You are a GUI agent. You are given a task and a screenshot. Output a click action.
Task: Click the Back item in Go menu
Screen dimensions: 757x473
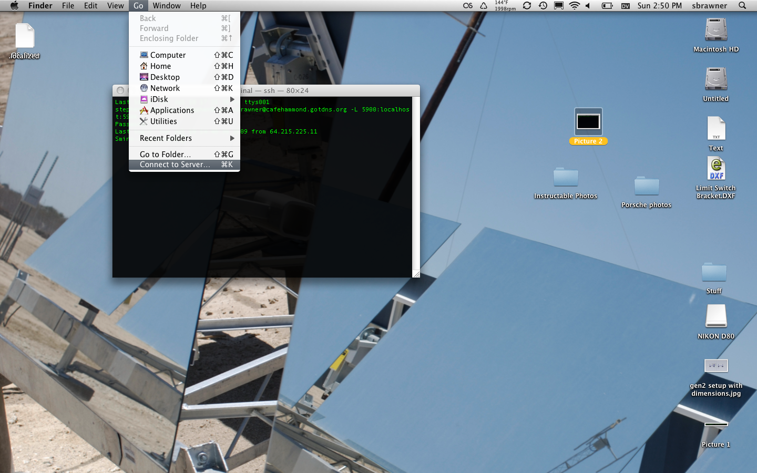click(185, 18)
